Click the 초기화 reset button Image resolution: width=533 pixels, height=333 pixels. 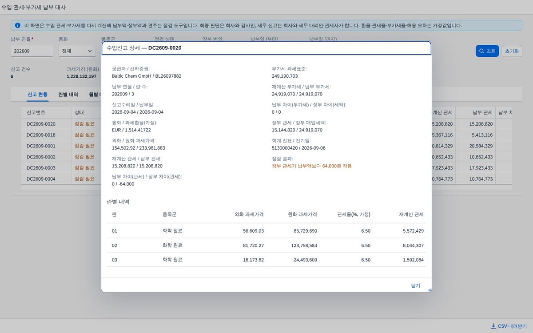(x=511, y=51)
